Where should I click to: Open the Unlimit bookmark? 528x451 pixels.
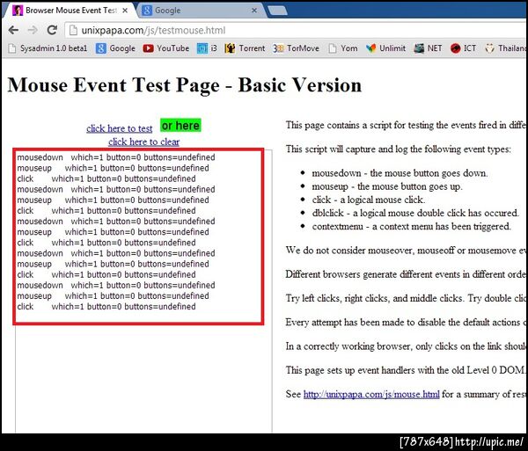point(385,48)
